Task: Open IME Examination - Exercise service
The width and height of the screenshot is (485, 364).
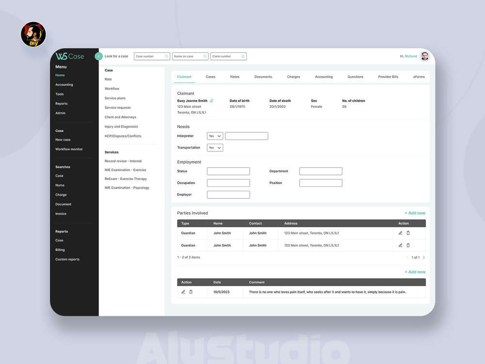Action: (x=125, y=170)
